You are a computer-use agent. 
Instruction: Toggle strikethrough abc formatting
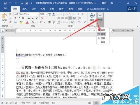click(x=29, y=18)
